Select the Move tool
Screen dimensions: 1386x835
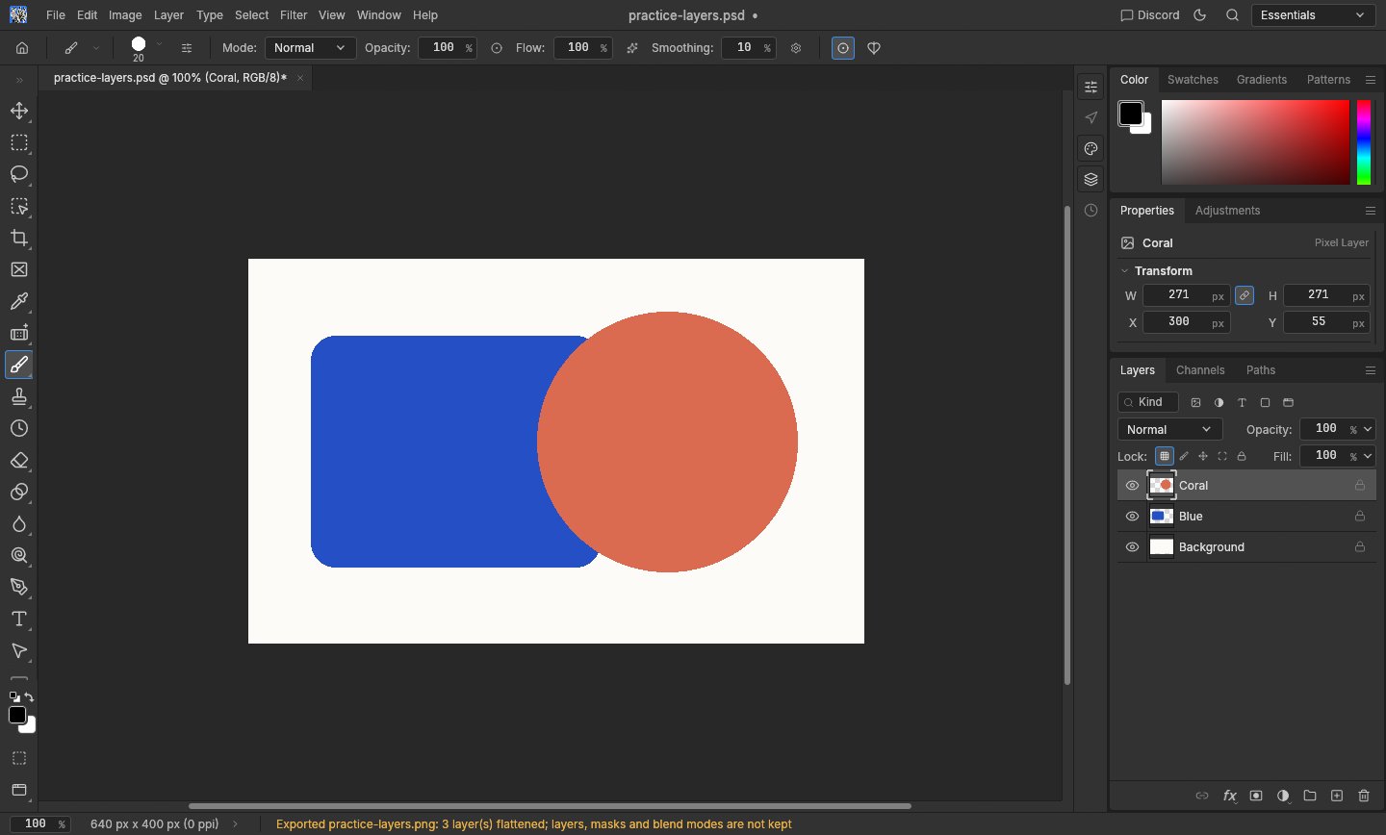19,111
